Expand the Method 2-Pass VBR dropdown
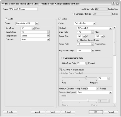Screen dimensions: 121x117 (x=110, y=28)
